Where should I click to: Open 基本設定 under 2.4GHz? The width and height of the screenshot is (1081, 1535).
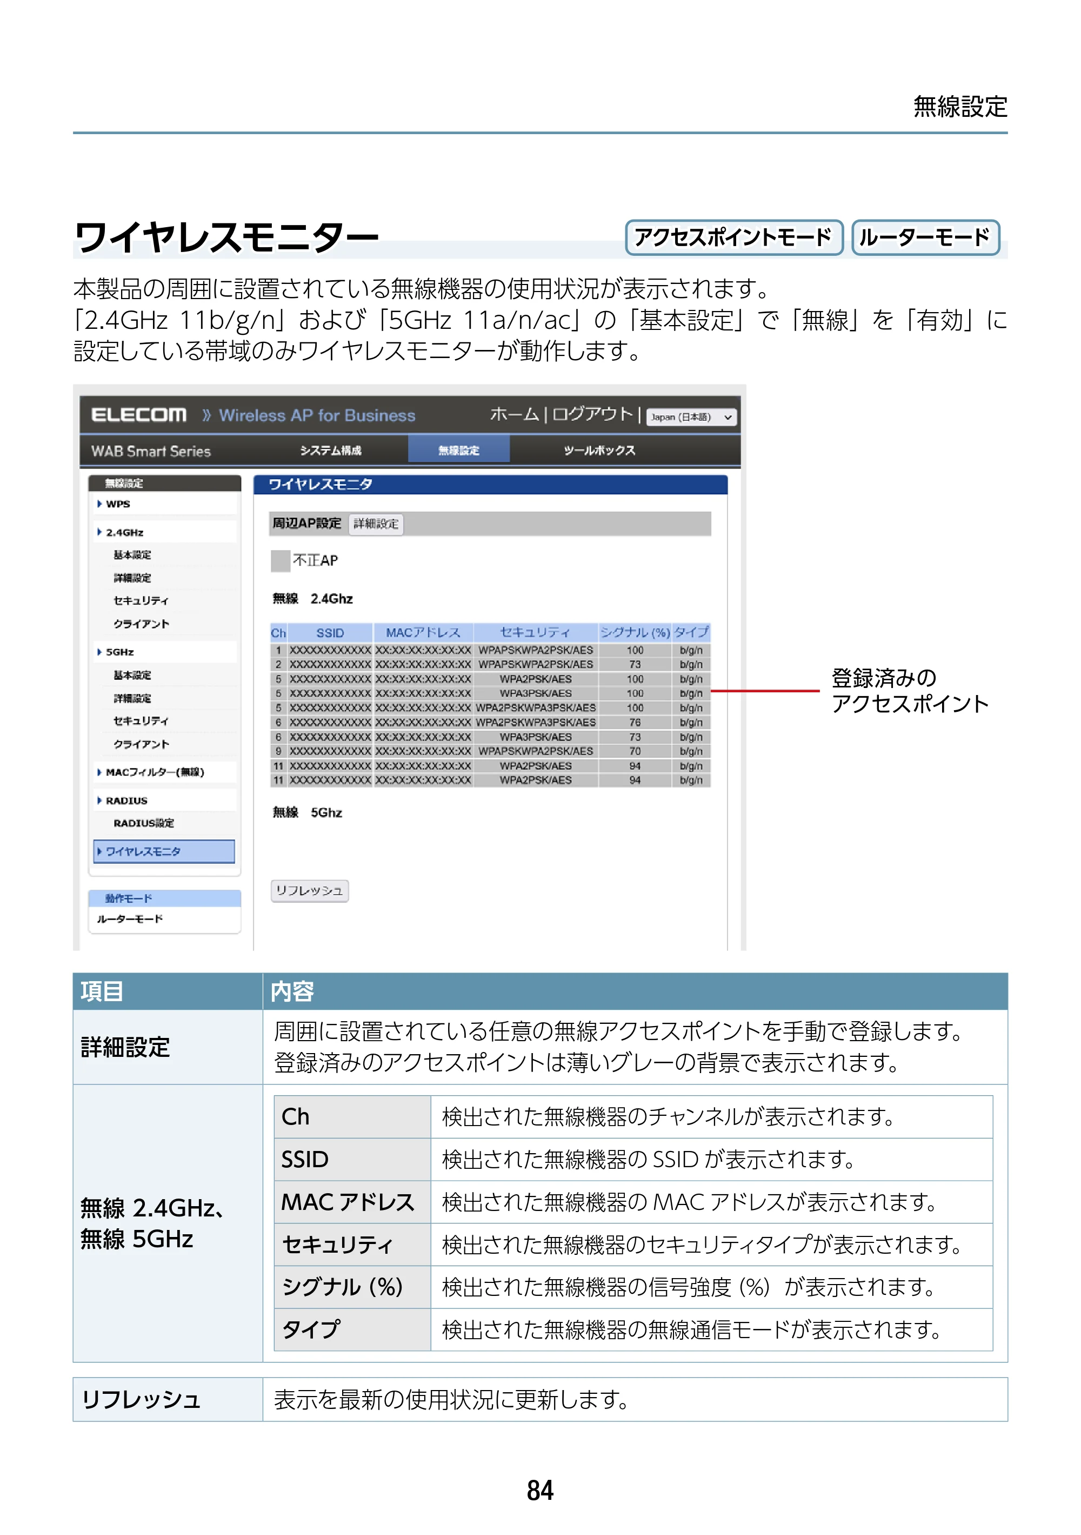click(x=132, y=555)
